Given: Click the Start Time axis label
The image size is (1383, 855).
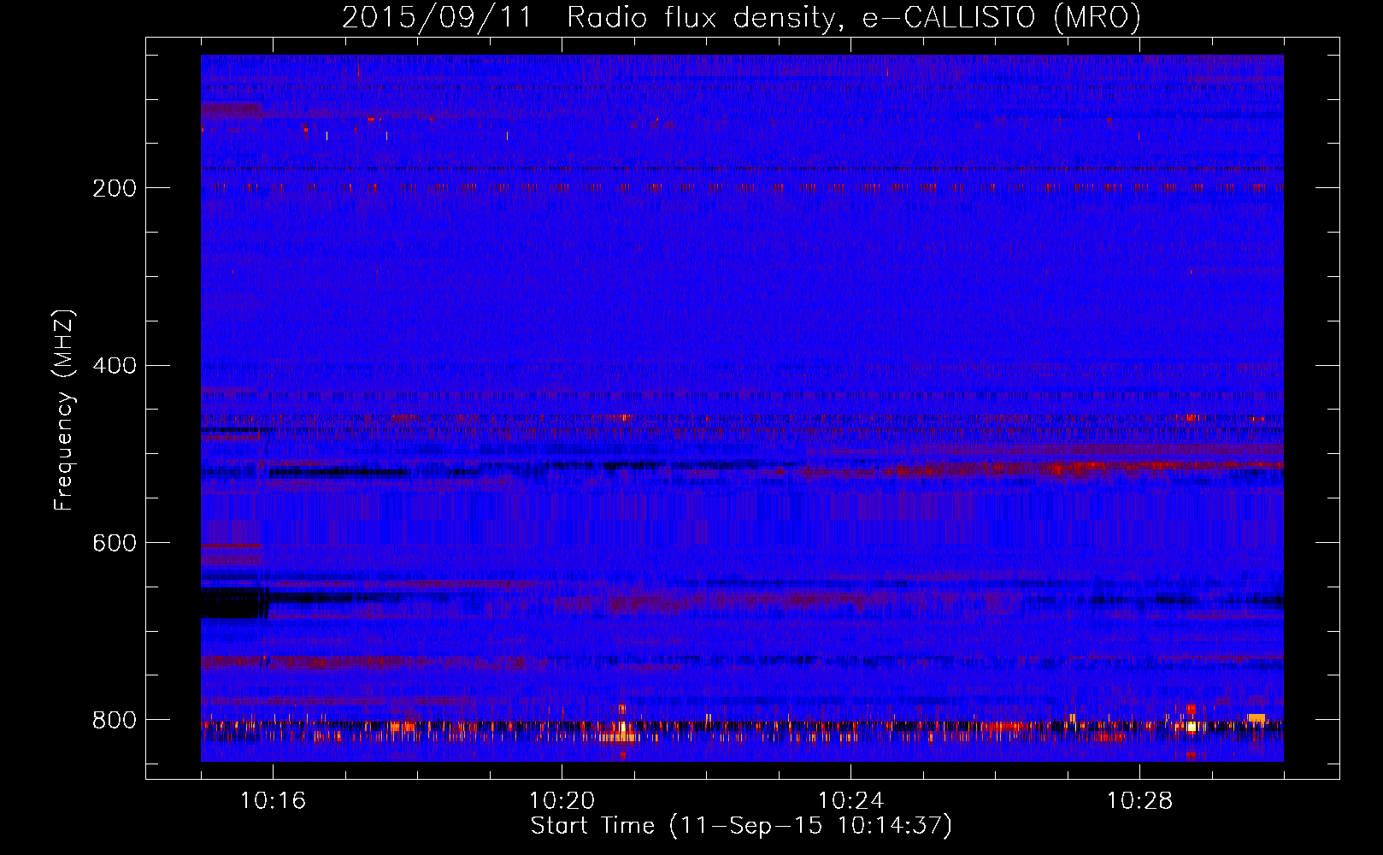Looking at the screenshot, I should pos(741,826).
